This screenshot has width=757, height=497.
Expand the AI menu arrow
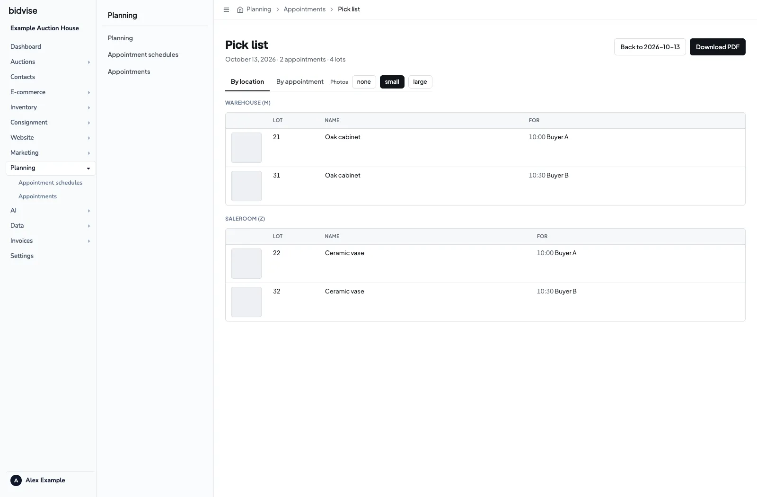[88, 211]
